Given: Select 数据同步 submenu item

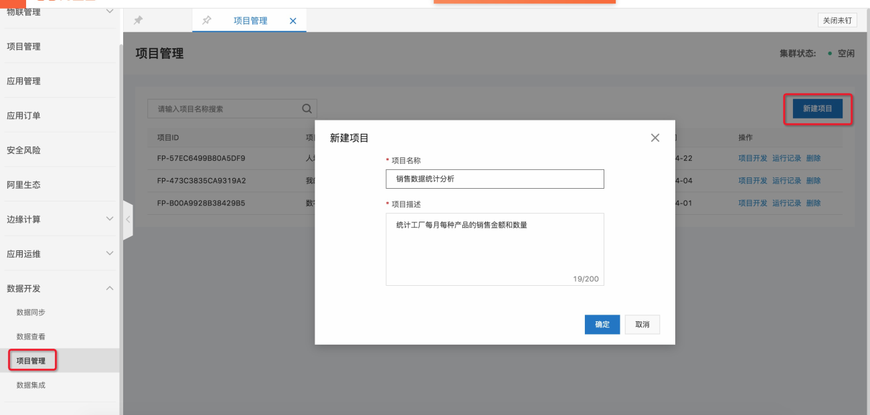Looking at the screenshot, I should pos(31,313).
